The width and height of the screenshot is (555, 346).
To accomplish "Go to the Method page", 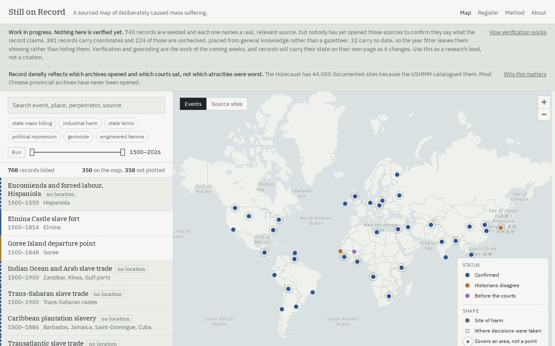I will coord(515,13).
